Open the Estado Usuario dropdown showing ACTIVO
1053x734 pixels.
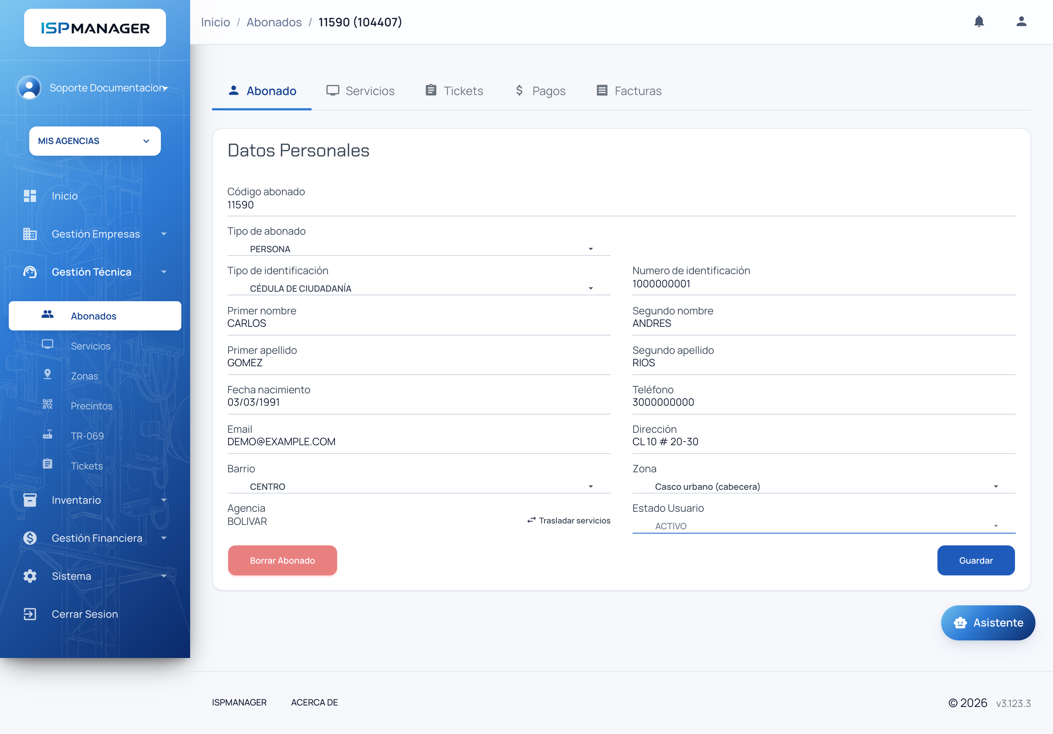[x=824, y=526]
